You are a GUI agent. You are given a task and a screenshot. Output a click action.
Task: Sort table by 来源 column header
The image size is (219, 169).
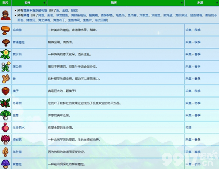click(x=201, y=3)
